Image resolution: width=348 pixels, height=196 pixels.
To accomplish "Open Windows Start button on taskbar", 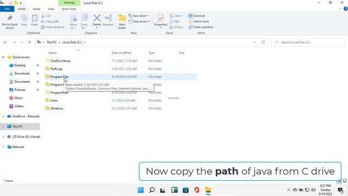I will (x=141, y=190).
